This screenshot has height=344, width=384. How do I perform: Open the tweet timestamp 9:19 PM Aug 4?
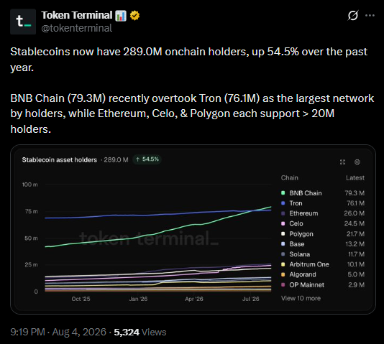pyautogui.click(x=58, y=332)
